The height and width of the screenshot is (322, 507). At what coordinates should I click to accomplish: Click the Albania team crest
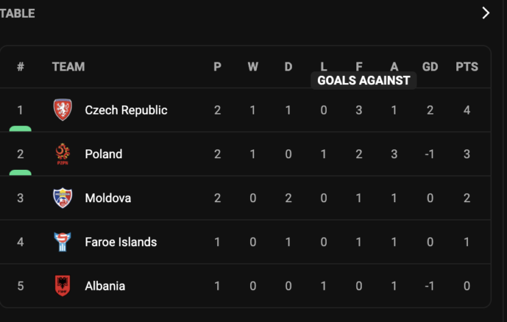coord(62,286)
